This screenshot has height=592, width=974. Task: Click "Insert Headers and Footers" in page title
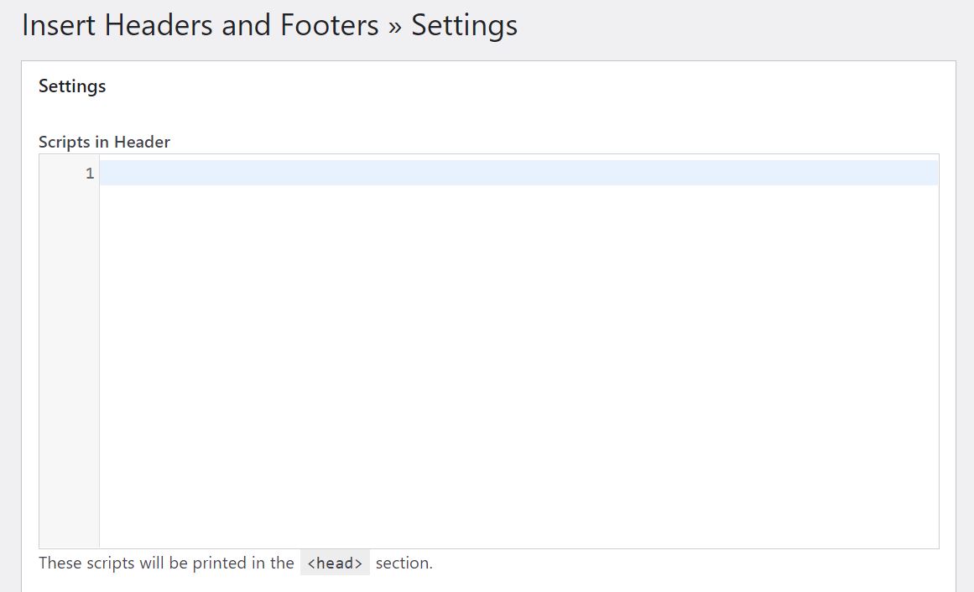pos(201,25)
